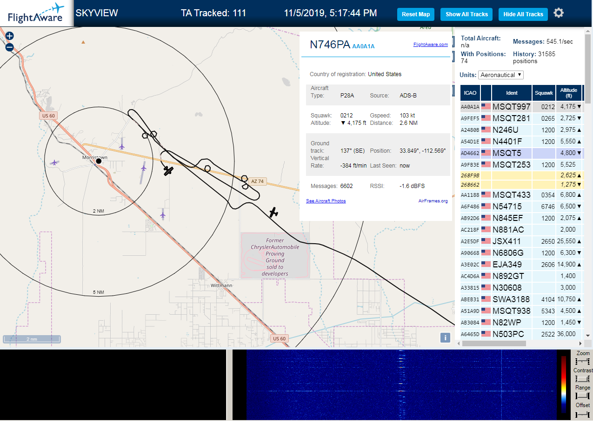The image size is (593, 421).
Task: Select the MSQT938 aircraft row
Action: coord(521,311)
